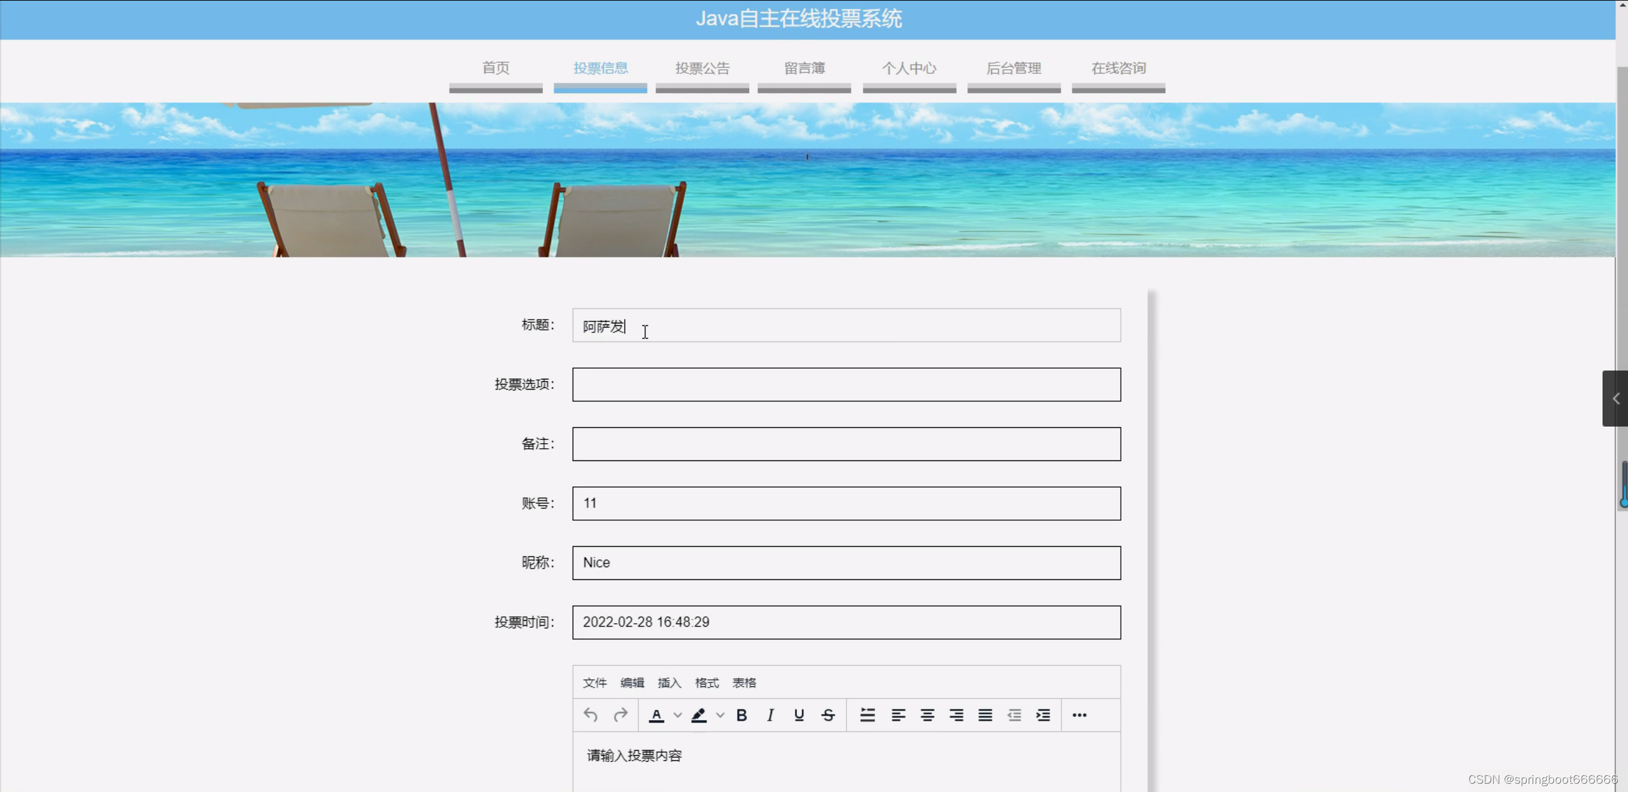Open text color dropdown arrow
This screenshot has height=792, width=1628.
(x=678, y=715)
